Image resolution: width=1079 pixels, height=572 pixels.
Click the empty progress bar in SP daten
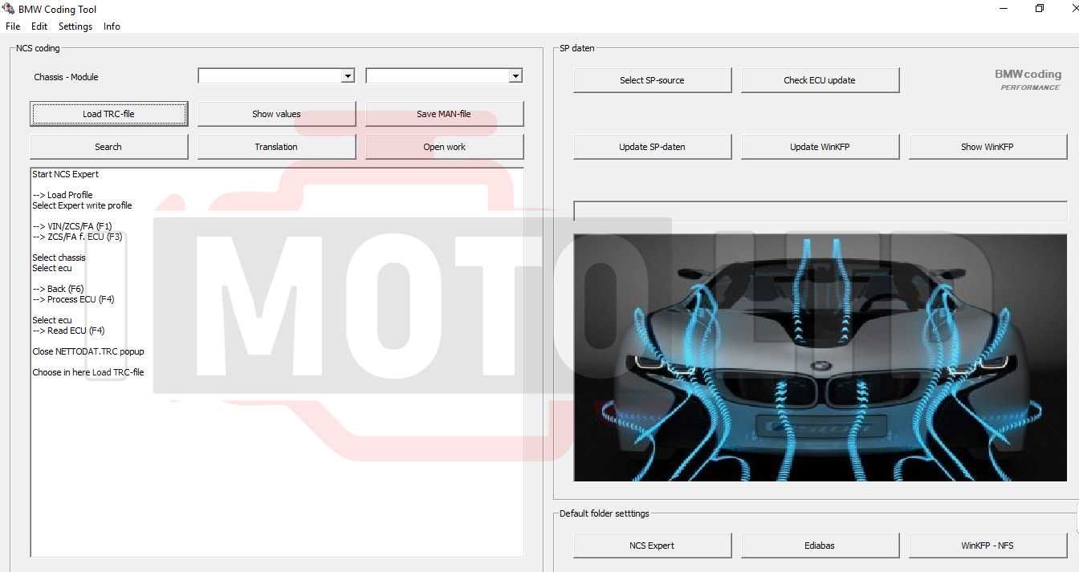tap(820, 211)
